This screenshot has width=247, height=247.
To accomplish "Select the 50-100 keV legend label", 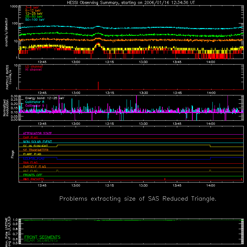I will click(35, 20).
